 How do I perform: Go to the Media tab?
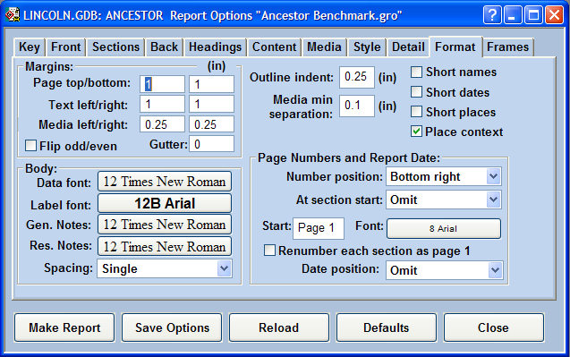click(324, 47)
